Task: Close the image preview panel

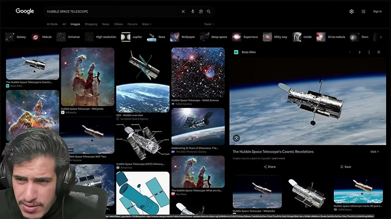Action: (x=379, y=52)
